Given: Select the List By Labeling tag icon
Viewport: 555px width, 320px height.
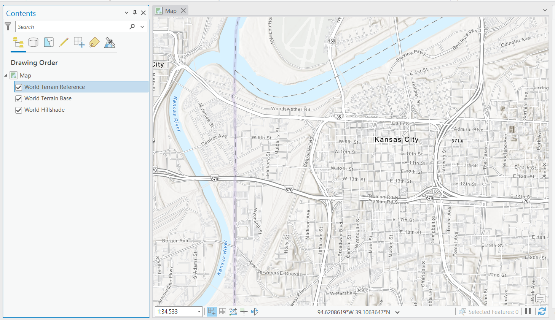Looking at the screenshot, I should pos(94,42).
